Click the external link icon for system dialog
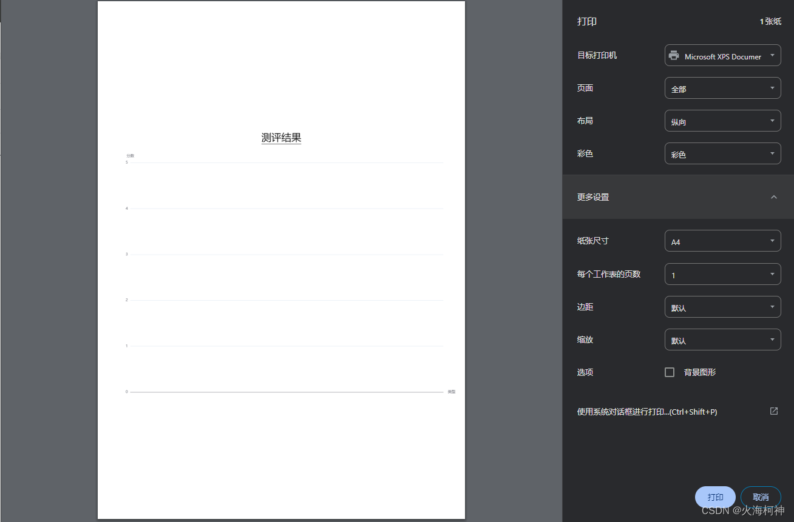794x522 pixels. point(774,411)
